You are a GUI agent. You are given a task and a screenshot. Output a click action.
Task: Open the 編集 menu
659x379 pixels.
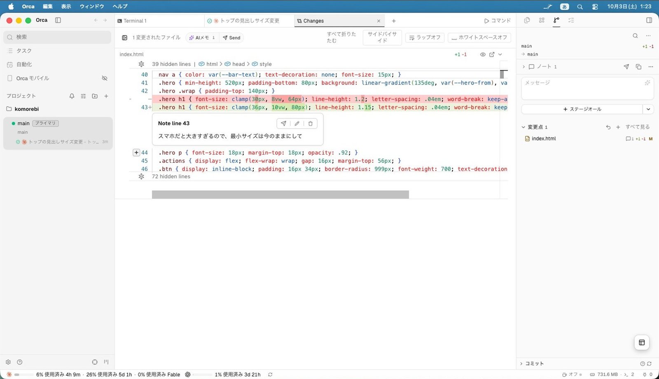[48, 6]
